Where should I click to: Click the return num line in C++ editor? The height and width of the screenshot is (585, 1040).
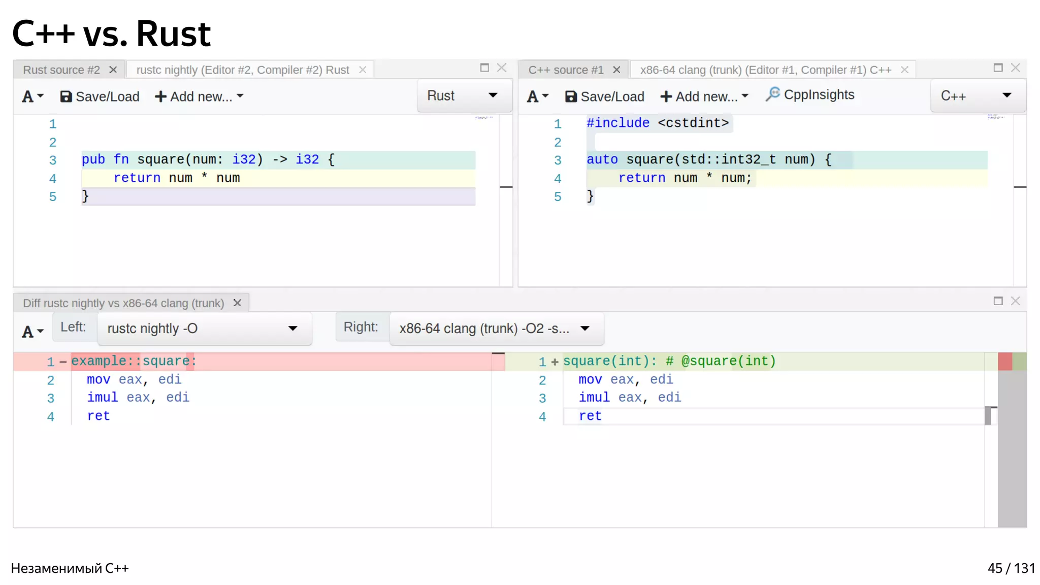(685, 178)
